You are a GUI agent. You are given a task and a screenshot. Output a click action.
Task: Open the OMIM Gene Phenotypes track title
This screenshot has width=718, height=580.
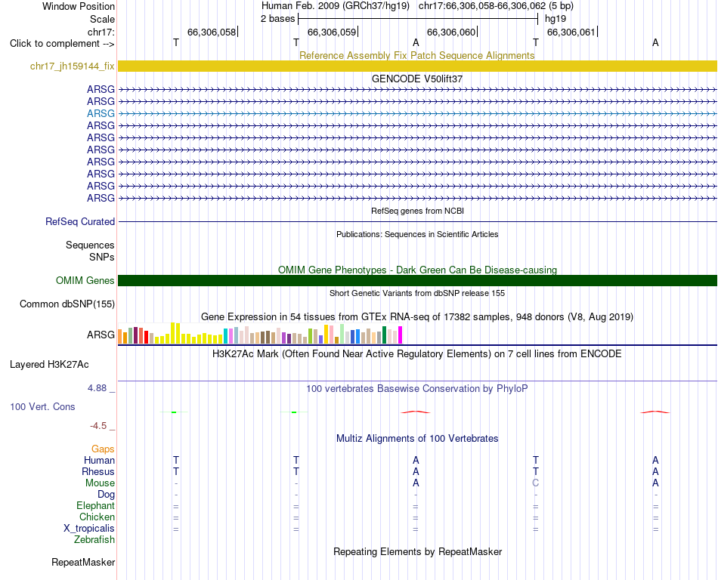(417, 270)
